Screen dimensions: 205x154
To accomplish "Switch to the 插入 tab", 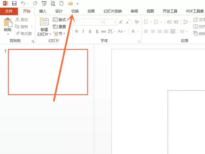I will pos(43,11).
